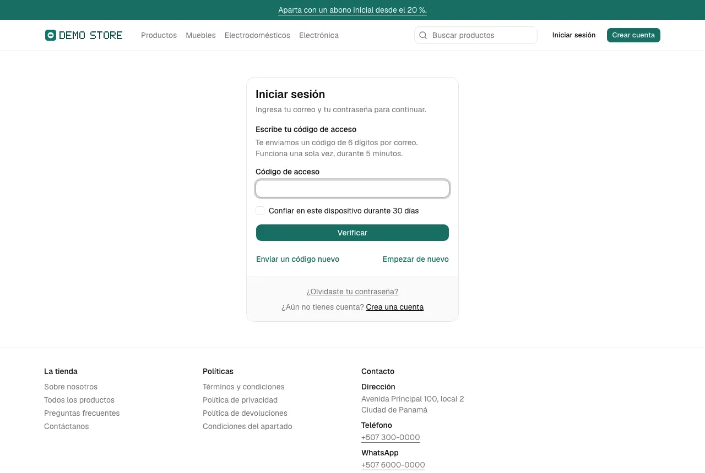Click phone number +507 300-0000

[391, 437]
